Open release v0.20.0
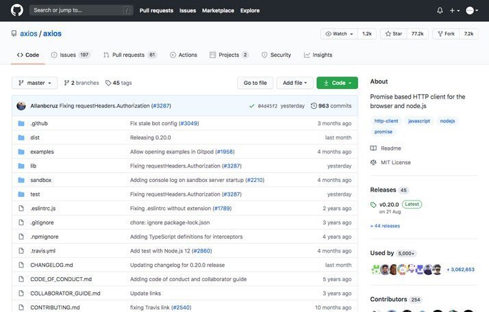This screenshot has height=312, width=489. click(x=389, y=205)
